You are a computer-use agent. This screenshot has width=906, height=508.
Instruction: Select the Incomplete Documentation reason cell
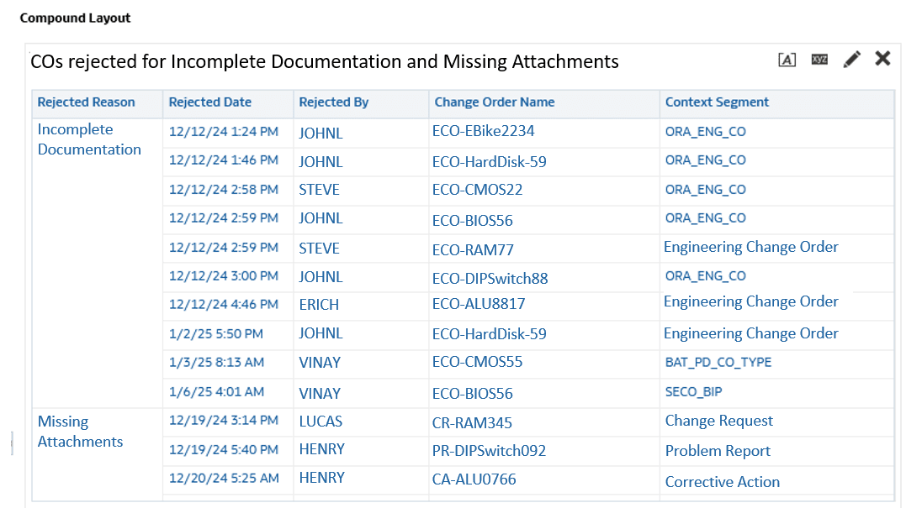[88, 139]
